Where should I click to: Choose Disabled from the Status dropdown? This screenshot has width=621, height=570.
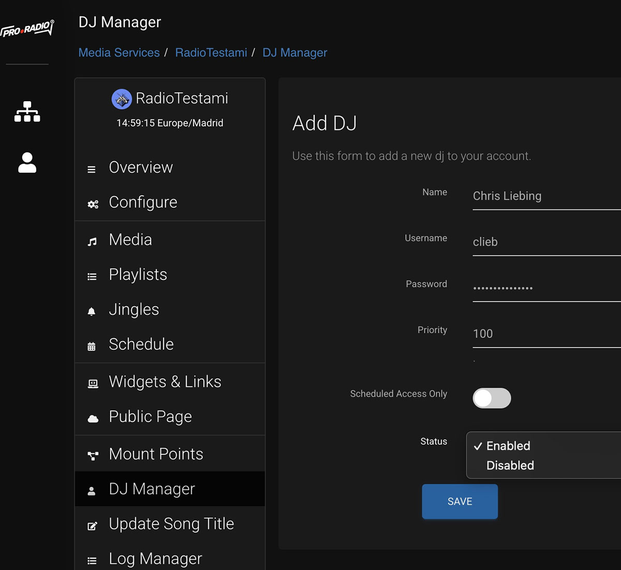pos(510,466)
